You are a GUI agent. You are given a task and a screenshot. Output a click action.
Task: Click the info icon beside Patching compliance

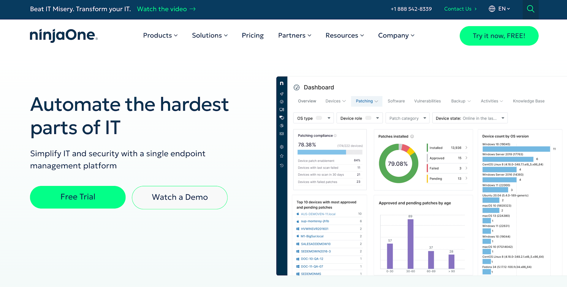[335, 136]
